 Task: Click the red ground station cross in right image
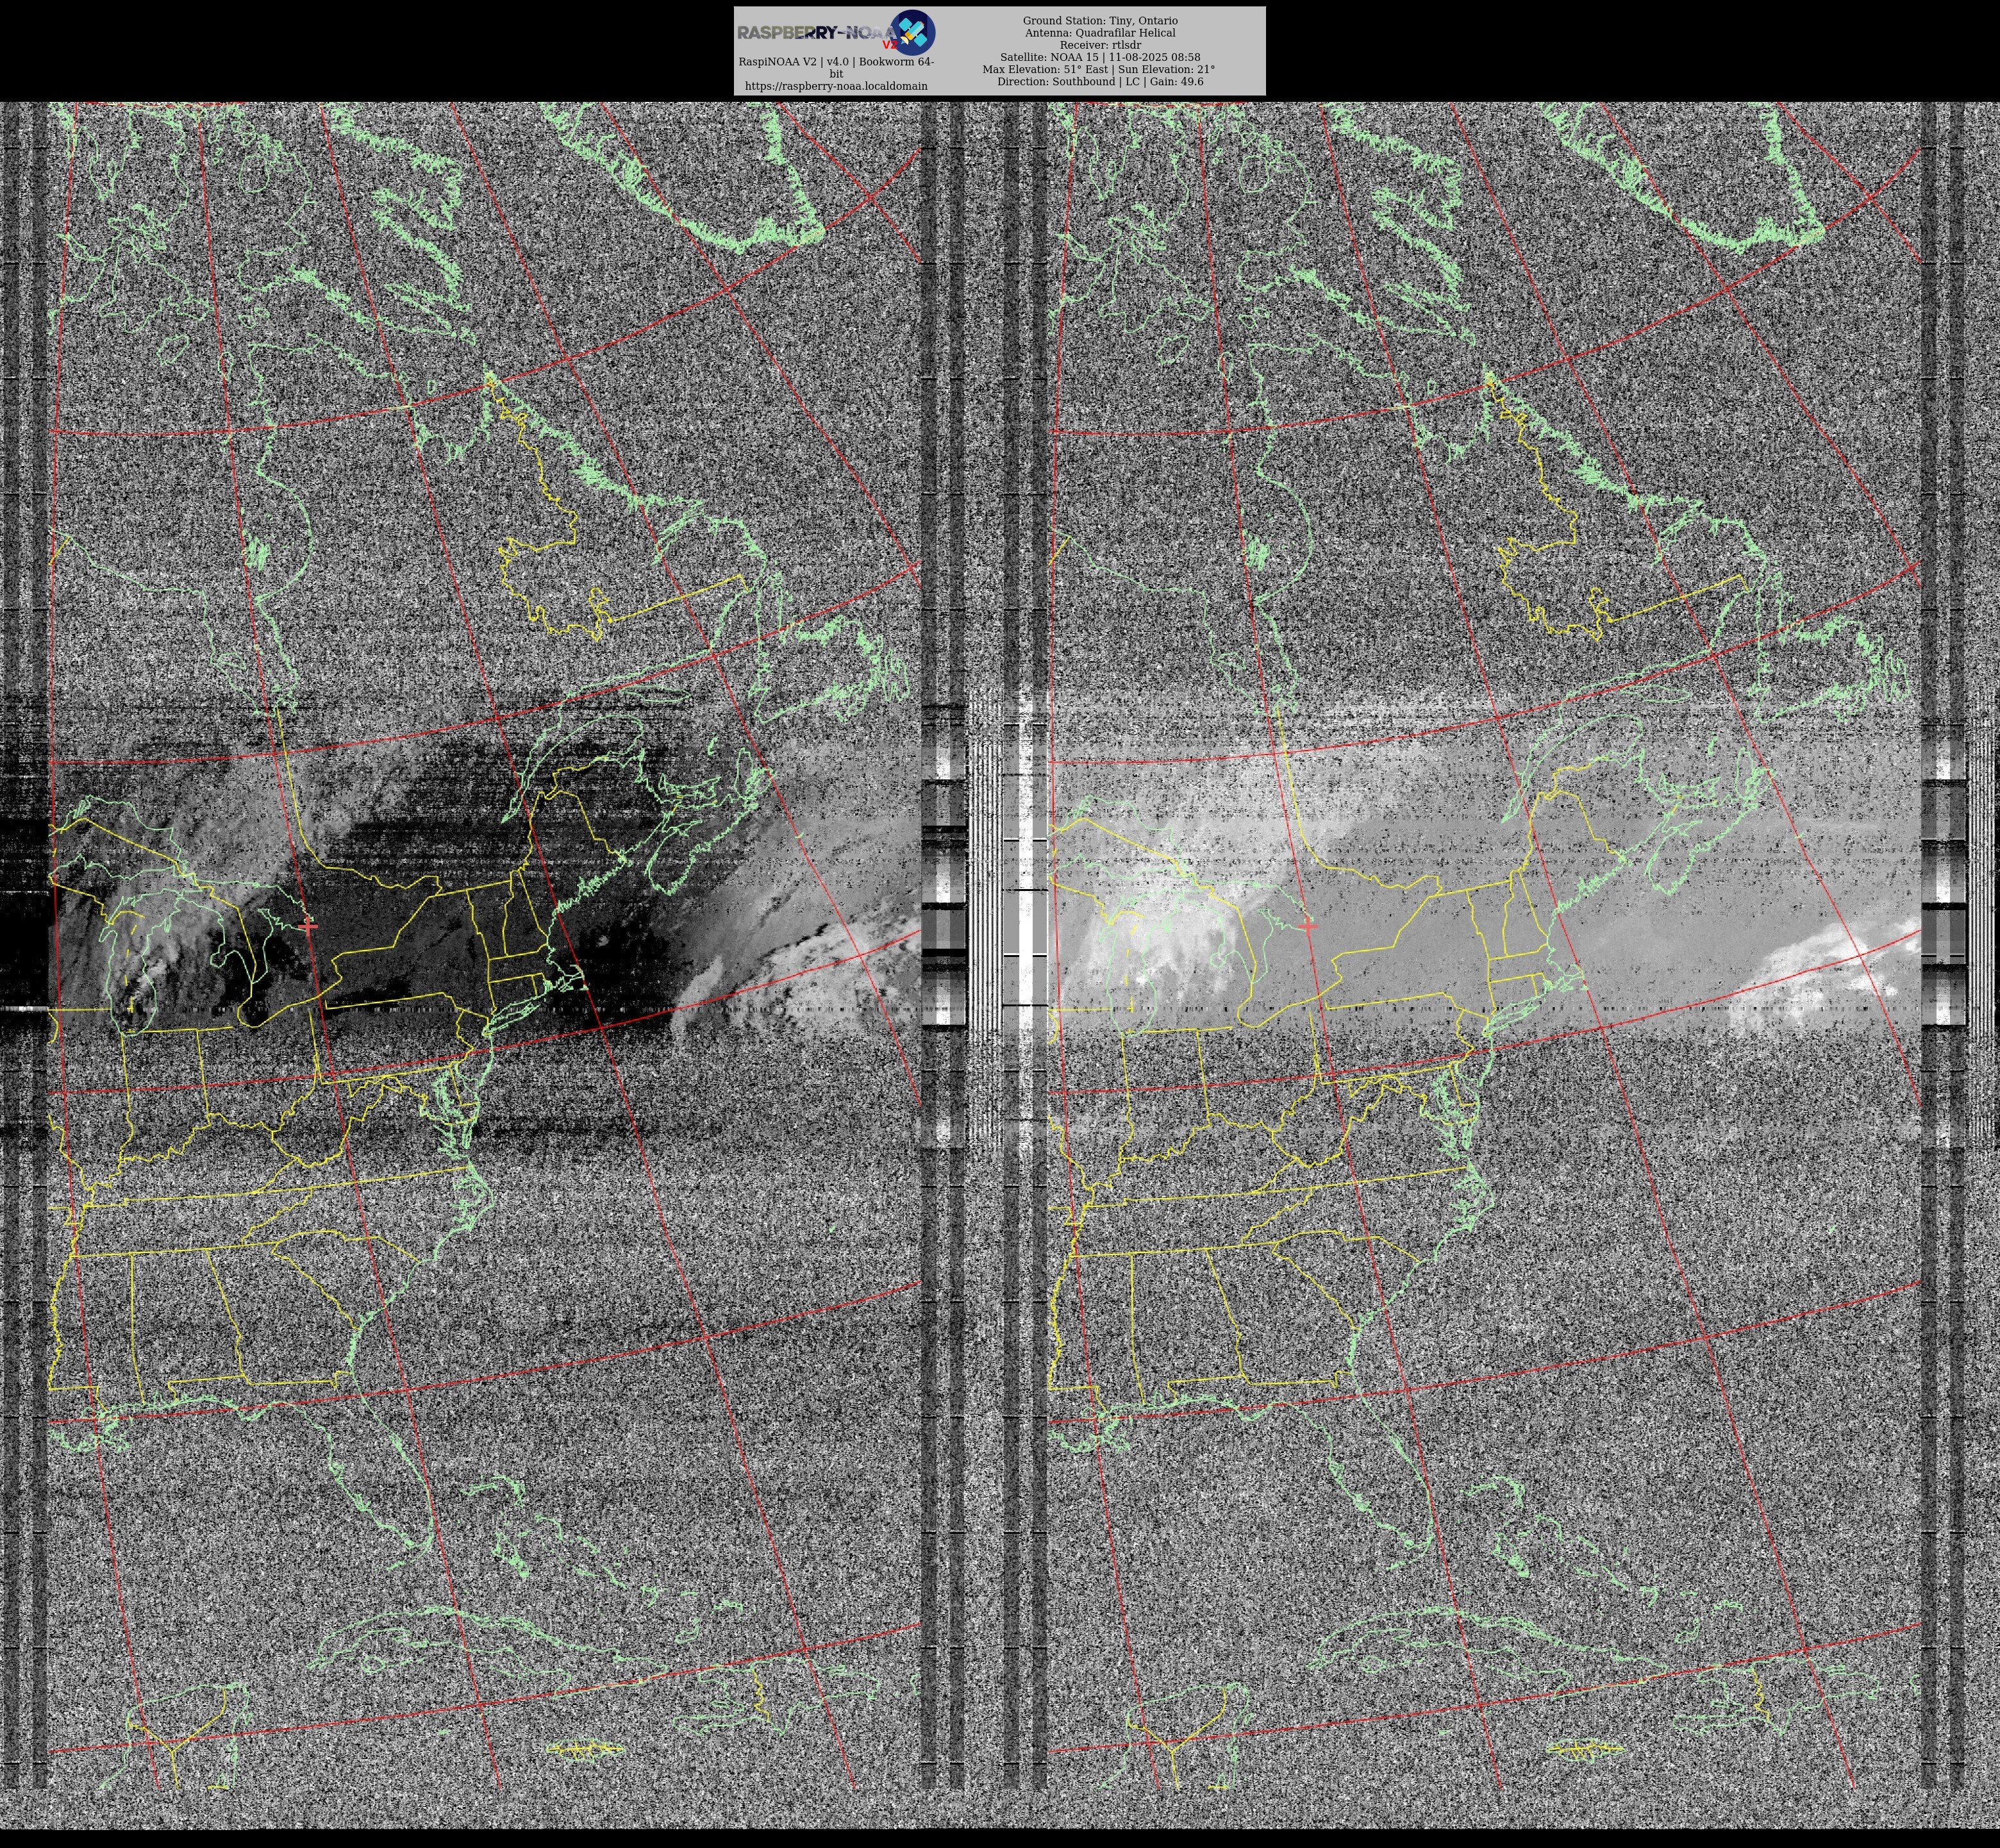1308,927
